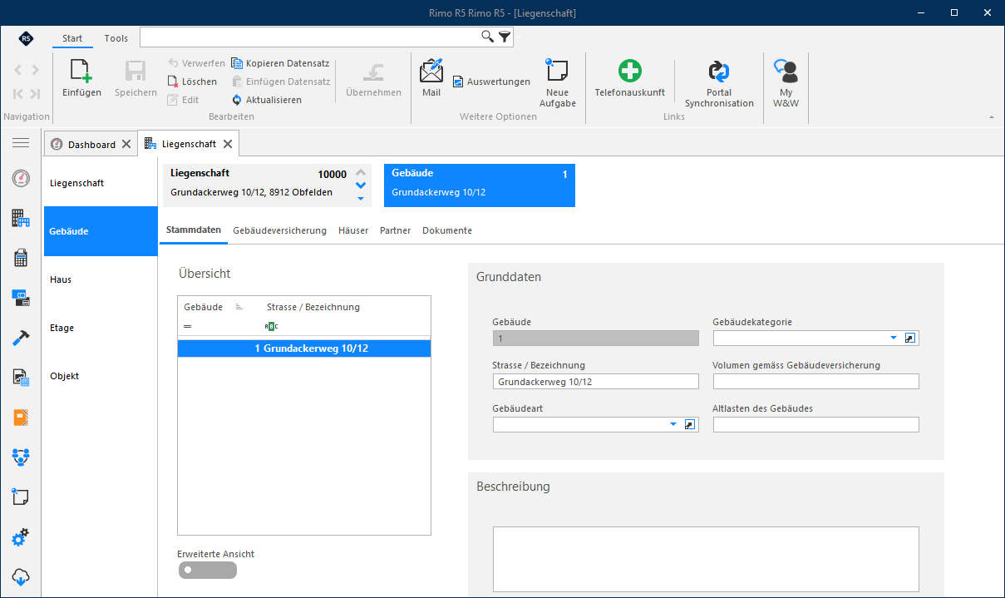1005x598 pixels.
Task: Click the Übernehmen icon
Action: (x=374, y=72)
